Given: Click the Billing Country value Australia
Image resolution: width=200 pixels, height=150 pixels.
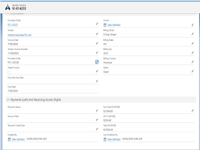Looking at the screenshot, I should pyautogui.click(x=107, y=62).
